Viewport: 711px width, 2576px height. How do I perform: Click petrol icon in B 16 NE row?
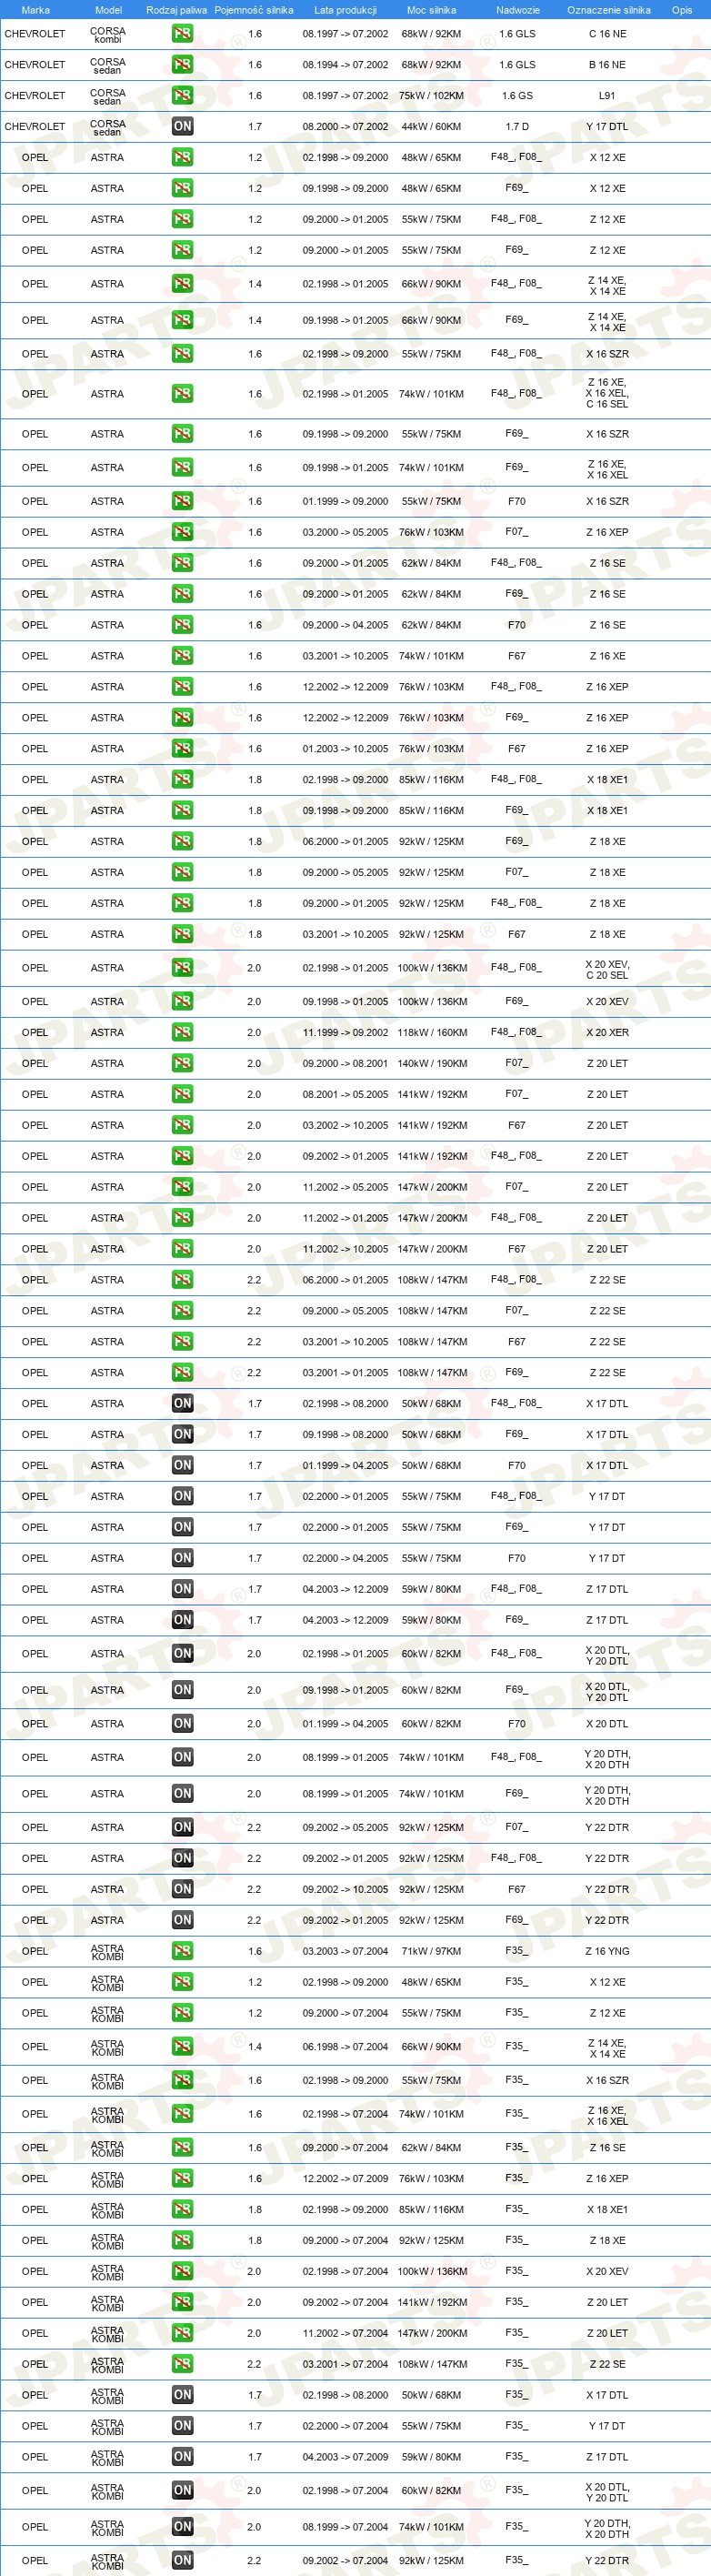[x=182, y=64]
